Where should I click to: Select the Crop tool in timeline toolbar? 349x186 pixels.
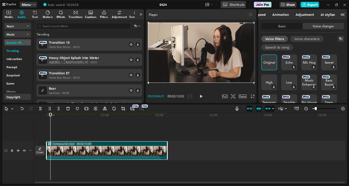(x=123, y=109)
